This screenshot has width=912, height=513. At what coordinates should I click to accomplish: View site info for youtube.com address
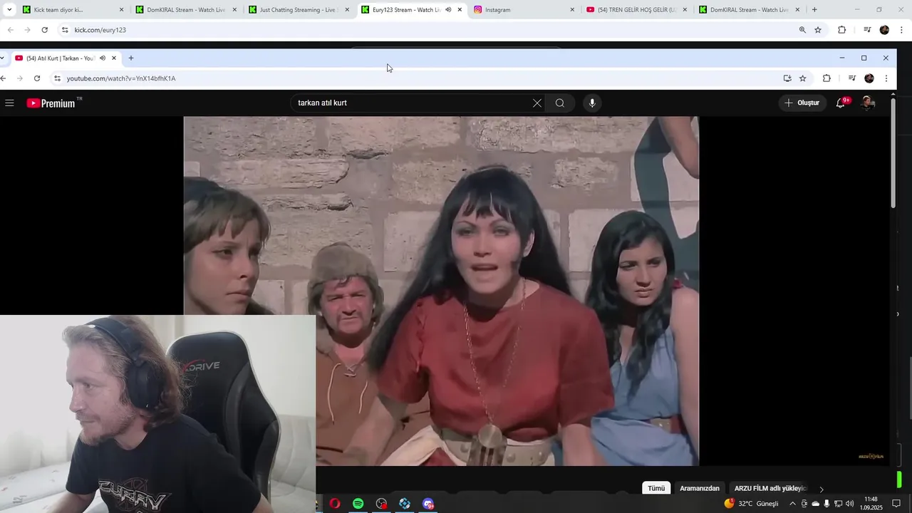pyautogui.click(x=58, y=78)
